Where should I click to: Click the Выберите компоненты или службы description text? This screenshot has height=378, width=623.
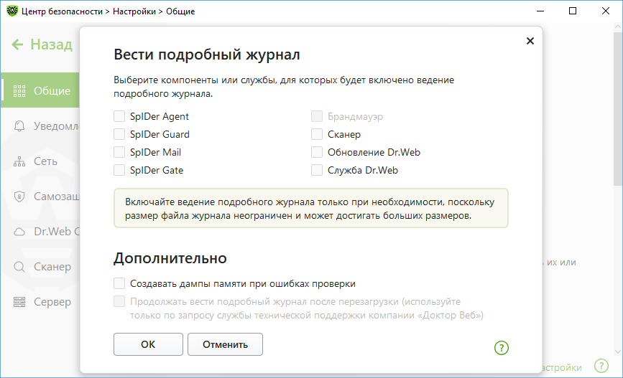coord(284,87)
